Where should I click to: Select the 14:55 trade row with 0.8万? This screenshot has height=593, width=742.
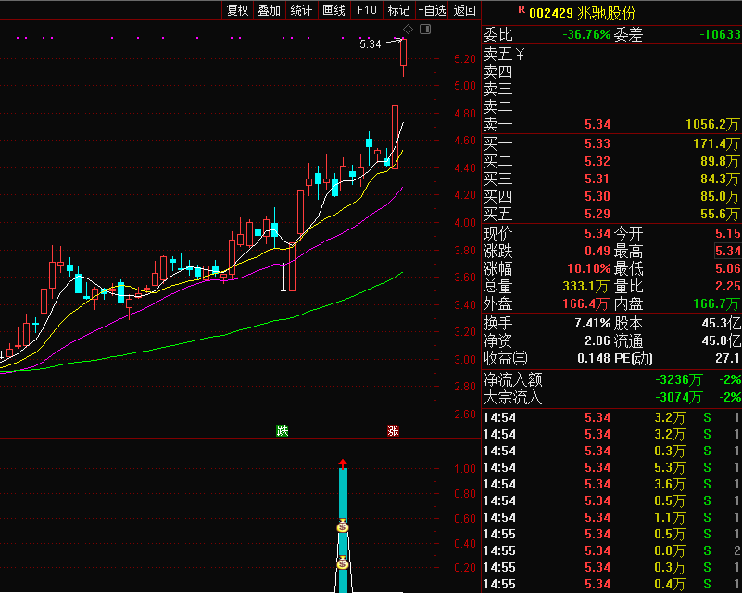coord(611,551)
